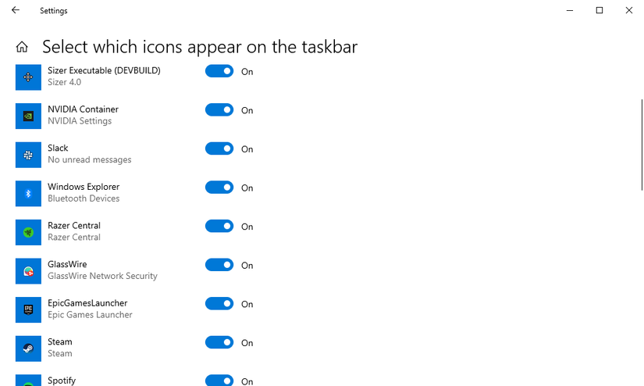The height and width of the screenshot is (386, 644).
Task: Go to Settings home via house icon
Action: click(22, 47)
